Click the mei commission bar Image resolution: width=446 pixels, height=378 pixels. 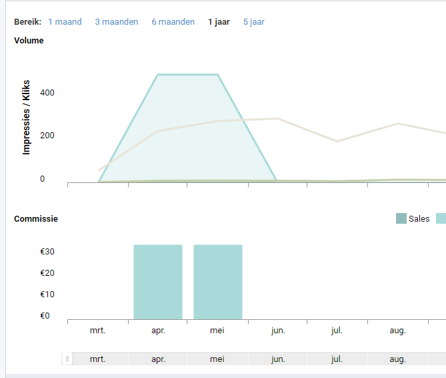tap(218, 282)
